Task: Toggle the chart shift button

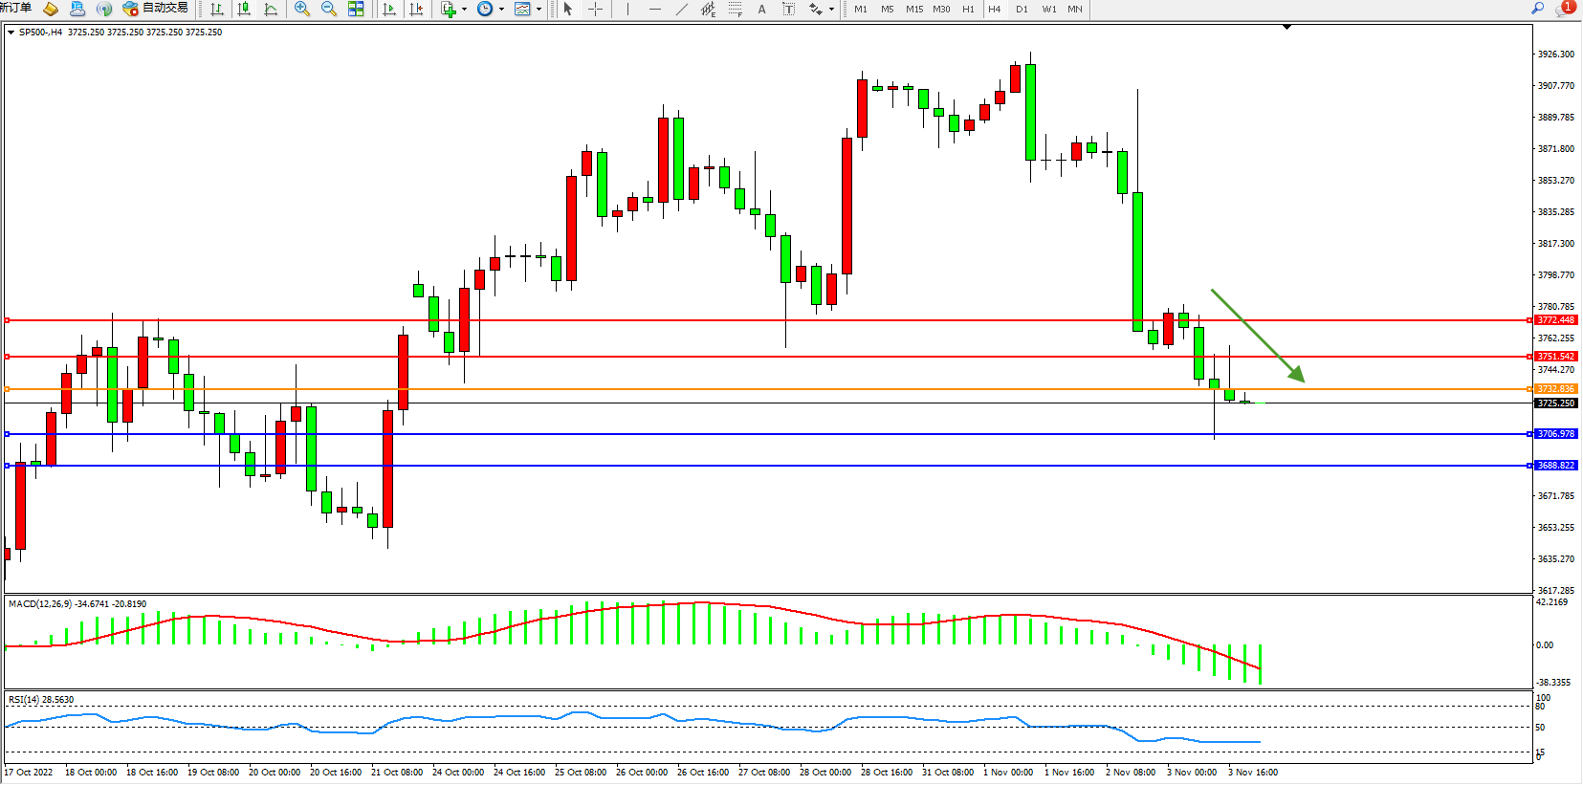Action: pos(416,9)
